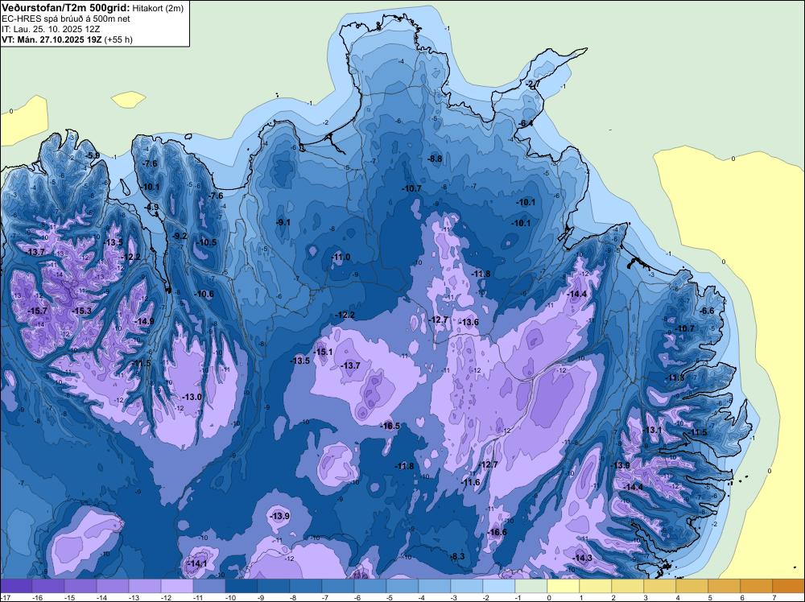Select the orange swatch right of label 7
The width and height of the screenshot is (805, 602).
click(x=789, y=586)
